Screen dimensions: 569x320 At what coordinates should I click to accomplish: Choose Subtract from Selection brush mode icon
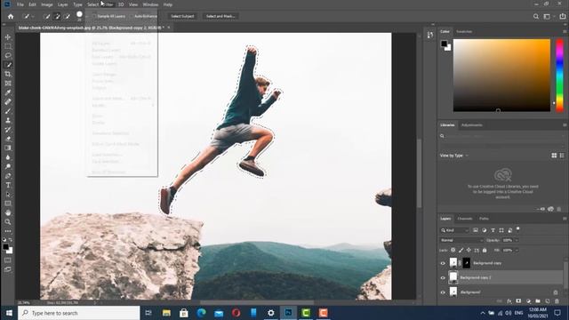[x=67, y=16]
